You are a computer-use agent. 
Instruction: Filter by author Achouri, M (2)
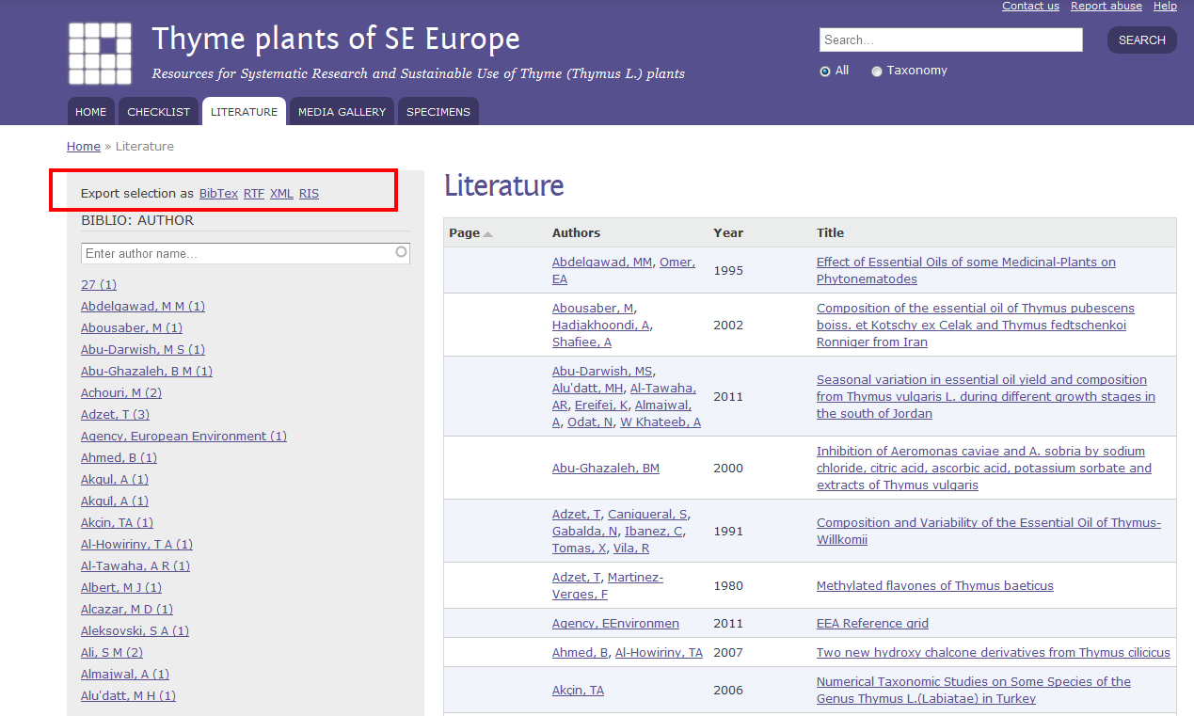121,392
